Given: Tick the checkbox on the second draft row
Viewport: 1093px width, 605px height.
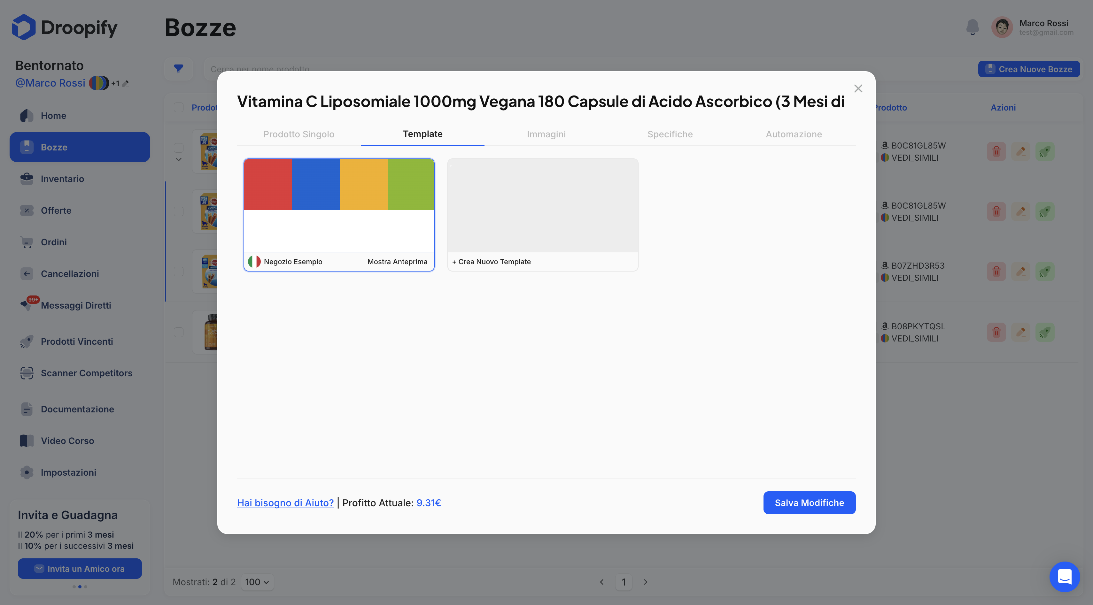Looking at the screenshot, I should click(x=179, y=211).
